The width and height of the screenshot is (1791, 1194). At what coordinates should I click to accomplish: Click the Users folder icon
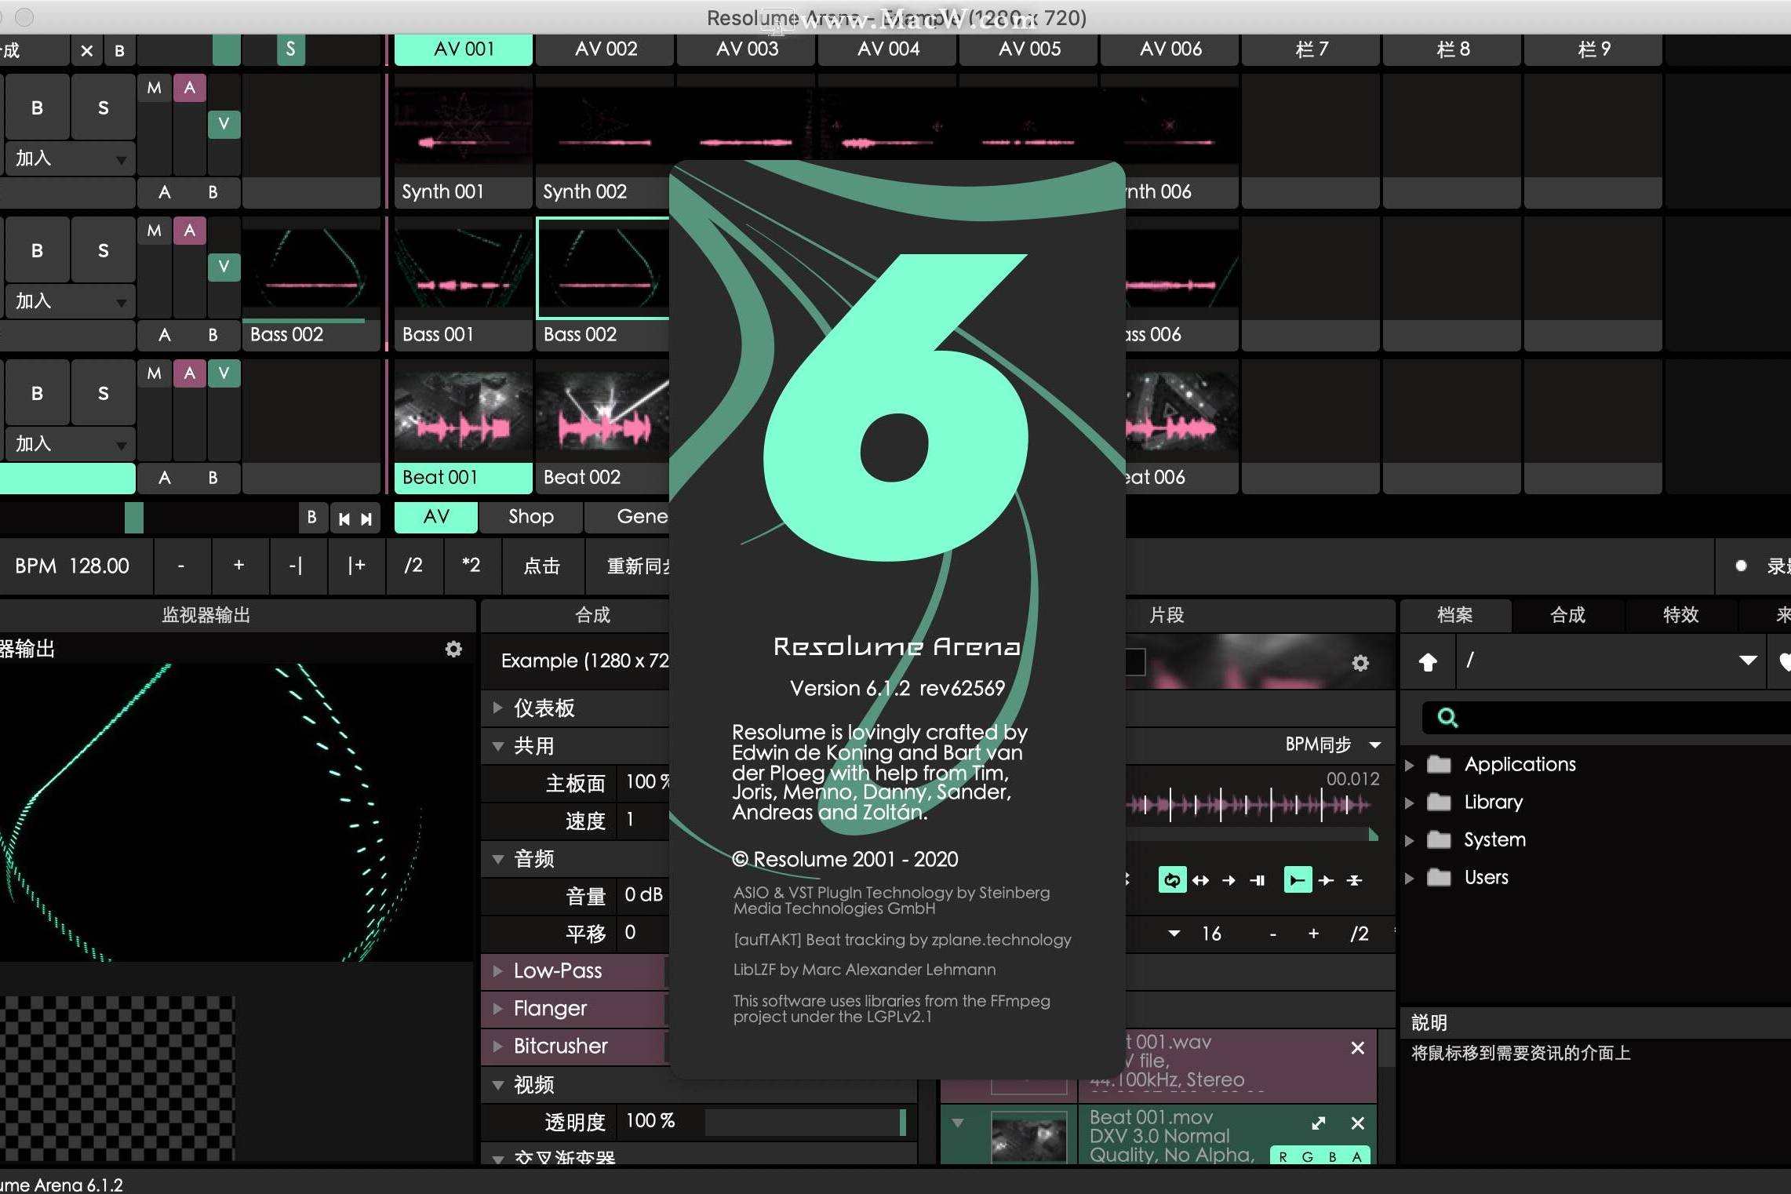point(1439,877)
